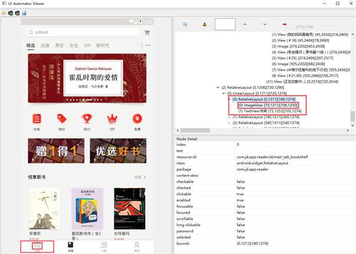
Task: Select (5) View (￥25) tree row
Action: 302,58
